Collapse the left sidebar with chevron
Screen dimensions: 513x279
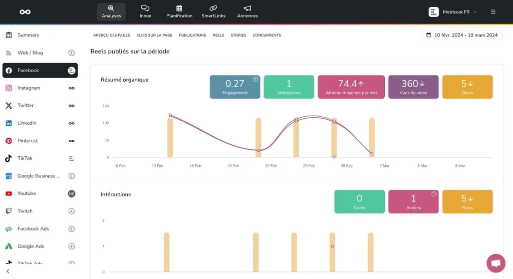point(8,271)
